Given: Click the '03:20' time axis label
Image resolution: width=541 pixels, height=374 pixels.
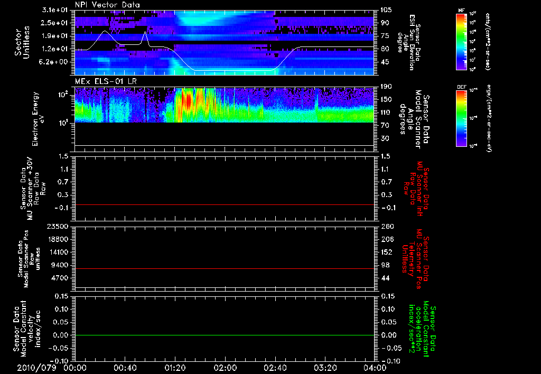Looking at the screenshot, I should (x=325, y=368).
